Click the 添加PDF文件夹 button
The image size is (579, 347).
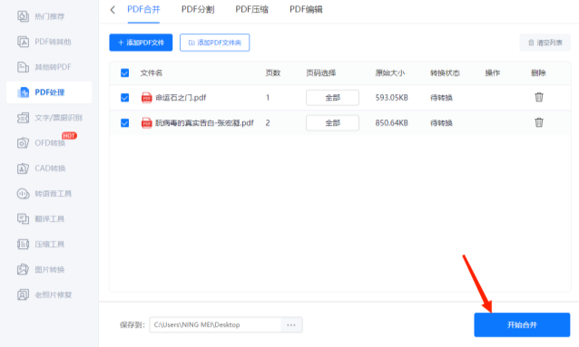pos(214,43)
